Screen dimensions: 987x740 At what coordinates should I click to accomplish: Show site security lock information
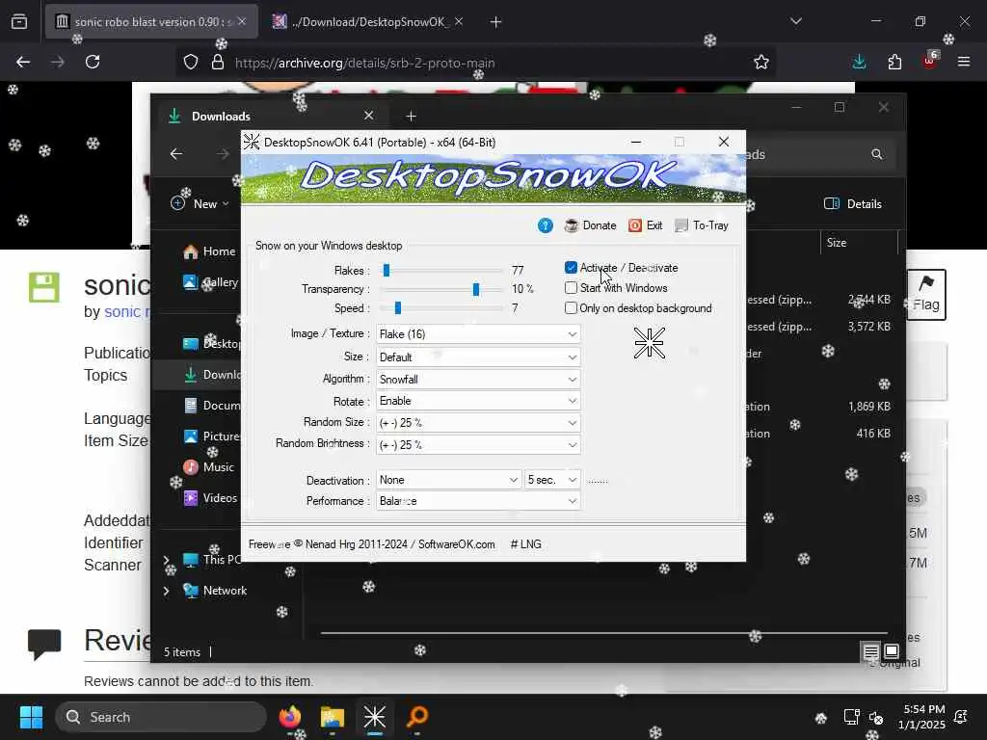coord(218,62)
